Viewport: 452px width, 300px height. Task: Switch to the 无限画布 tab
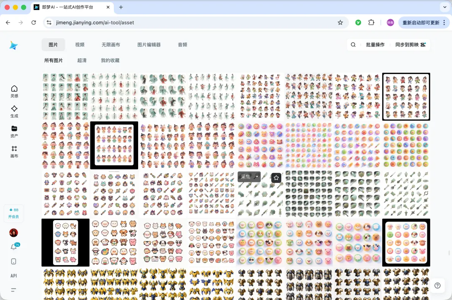coord(110,45)
